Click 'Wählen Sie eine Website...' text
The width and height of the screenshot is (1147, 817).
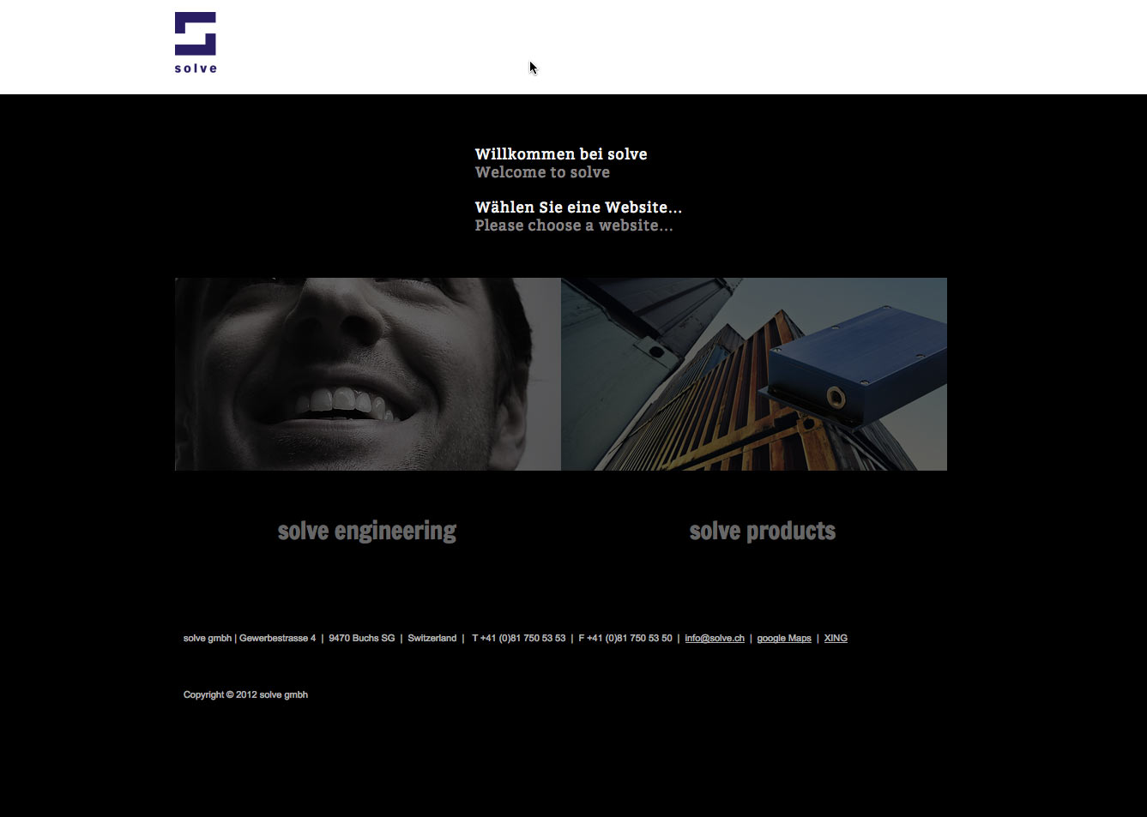(578, 207)
